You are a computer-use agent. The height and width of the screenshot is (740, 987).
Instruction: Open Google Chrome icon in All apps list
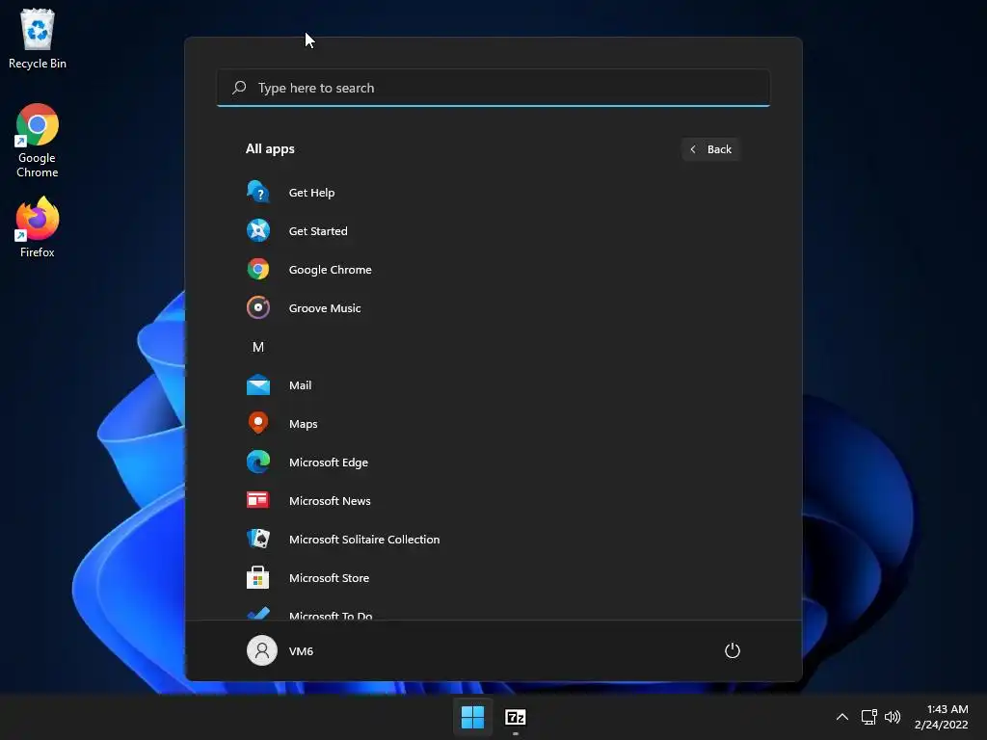click(258, 270)
